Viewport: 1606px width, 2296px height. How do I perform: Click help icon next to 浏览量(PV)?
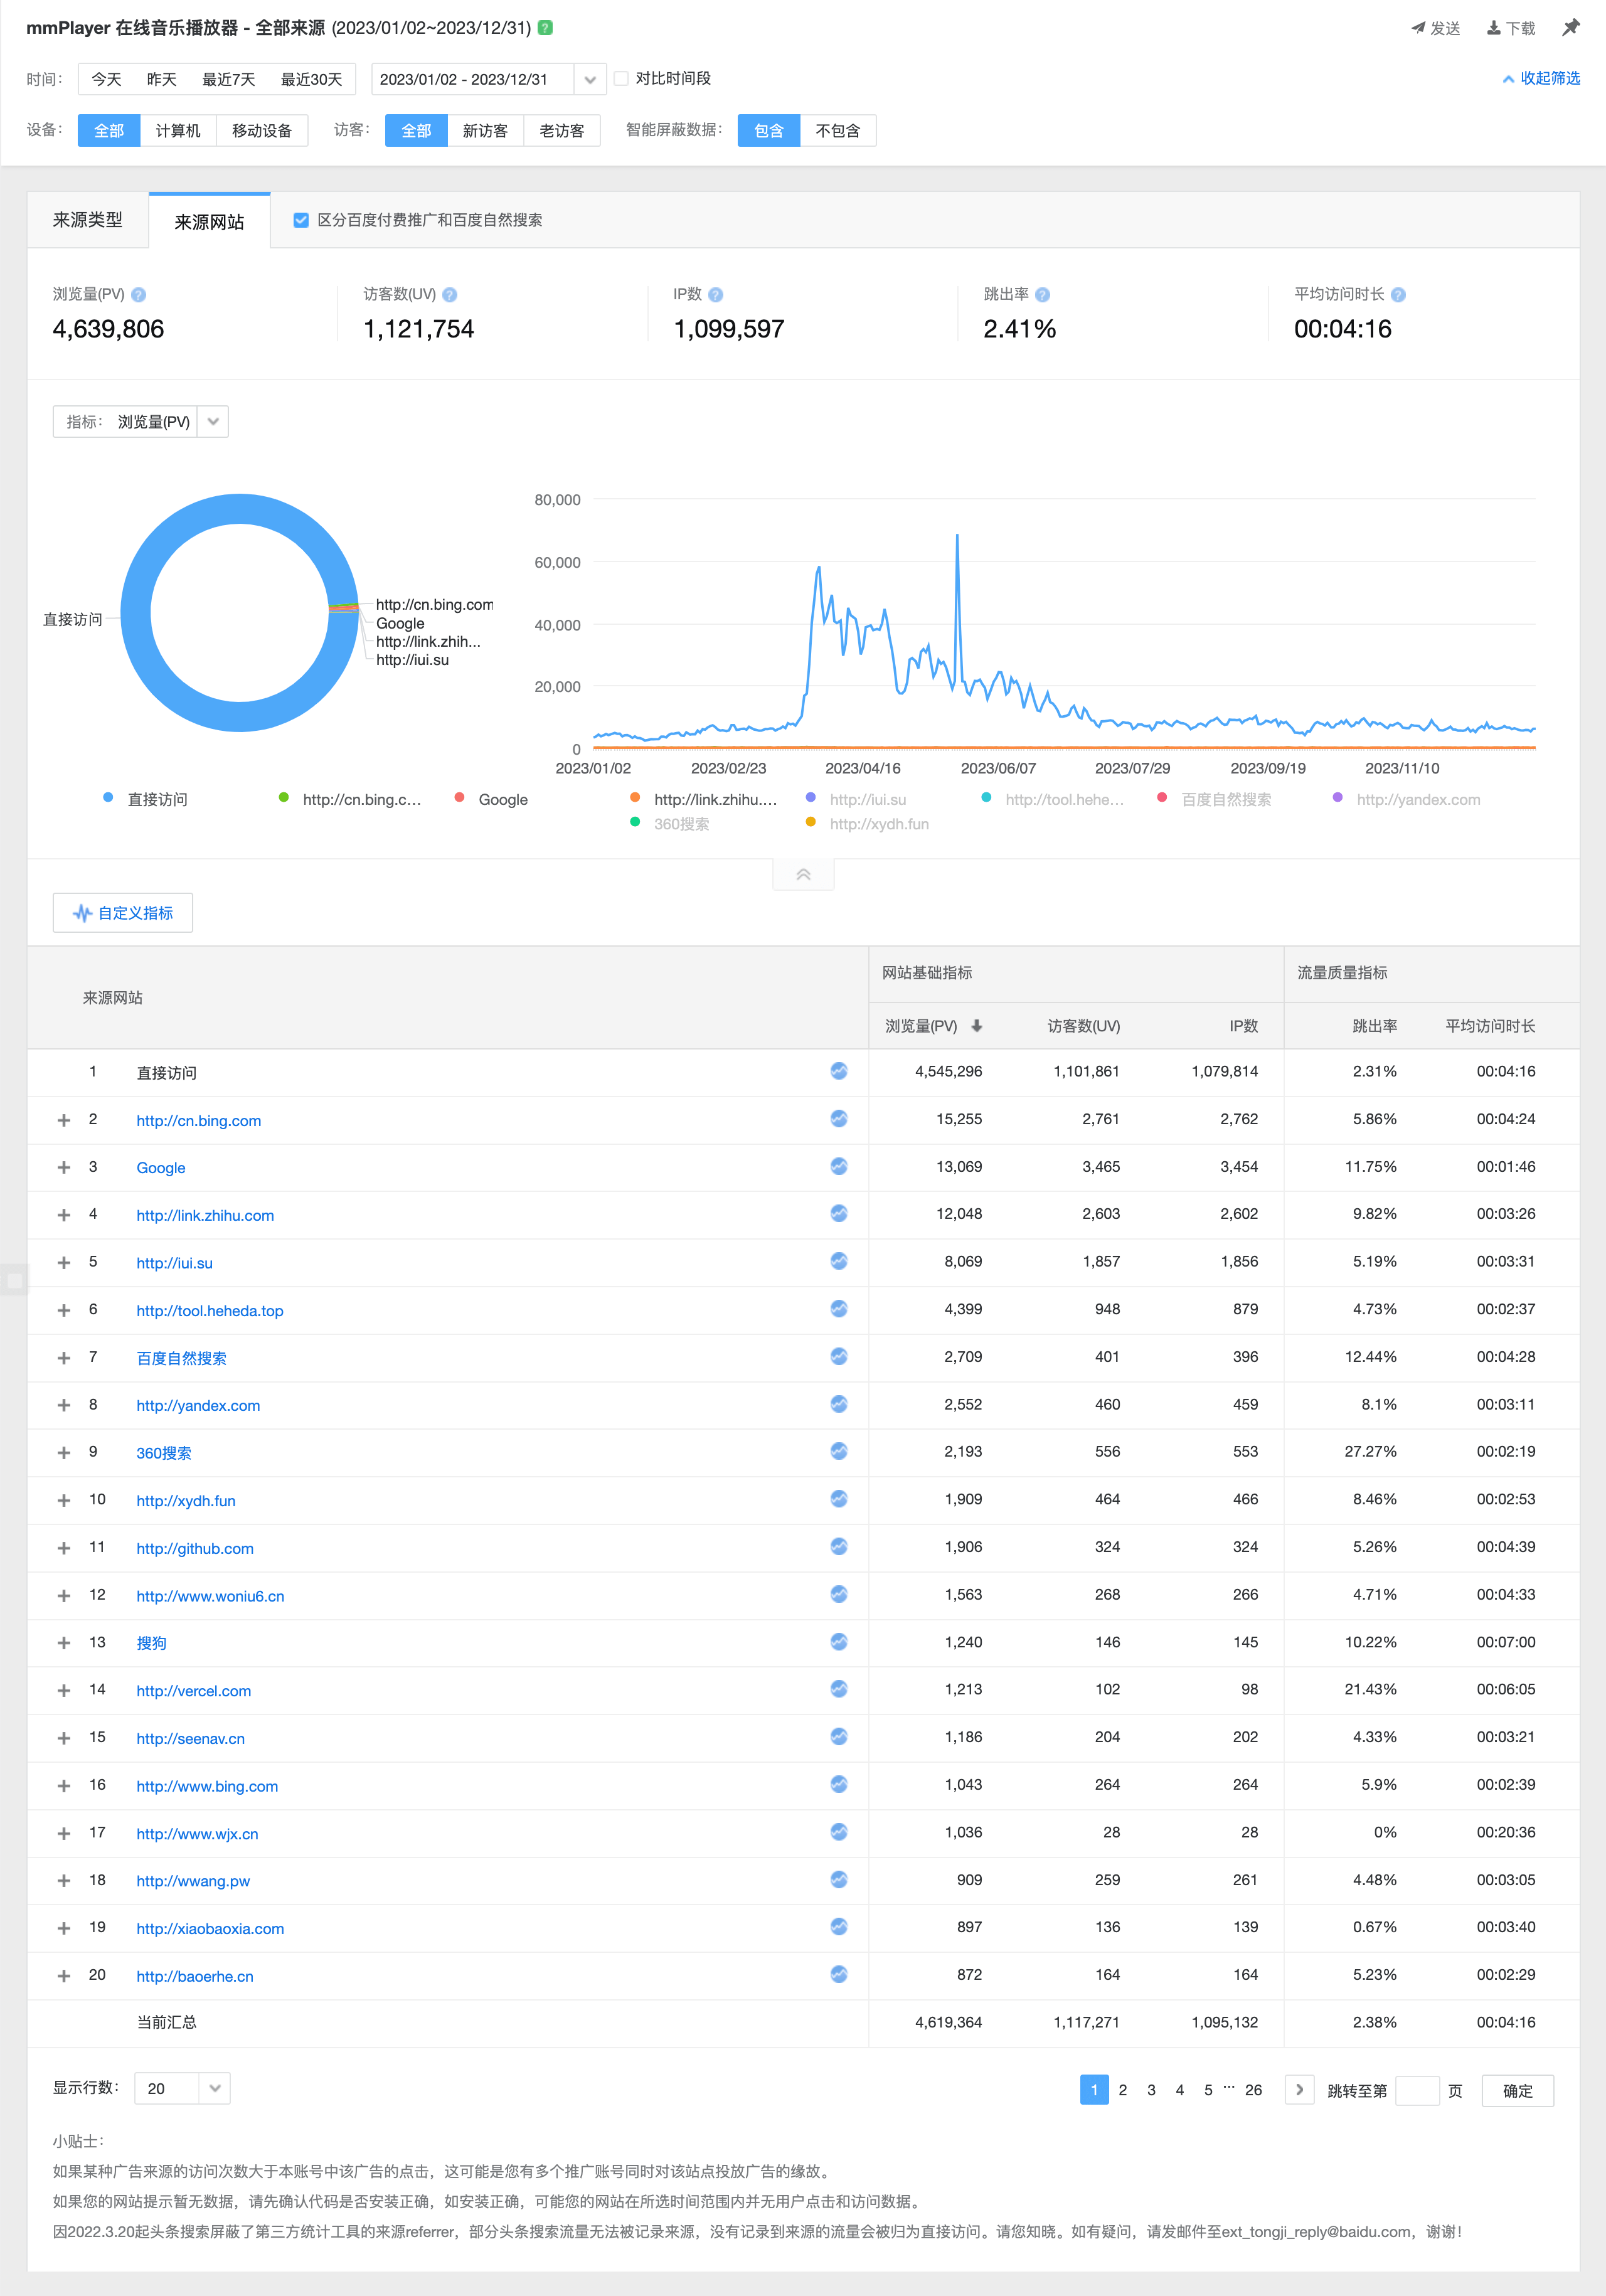139,295
